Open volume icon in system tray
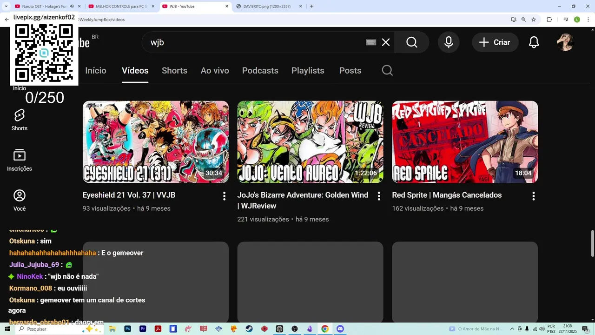595x335 pixels. (x=542, y=329)
